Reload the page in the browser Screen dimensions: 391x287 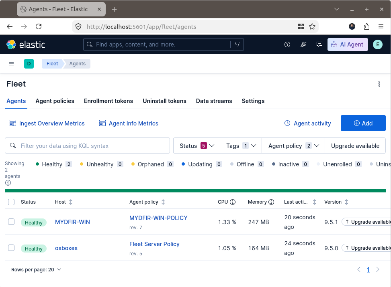(39, 26)
